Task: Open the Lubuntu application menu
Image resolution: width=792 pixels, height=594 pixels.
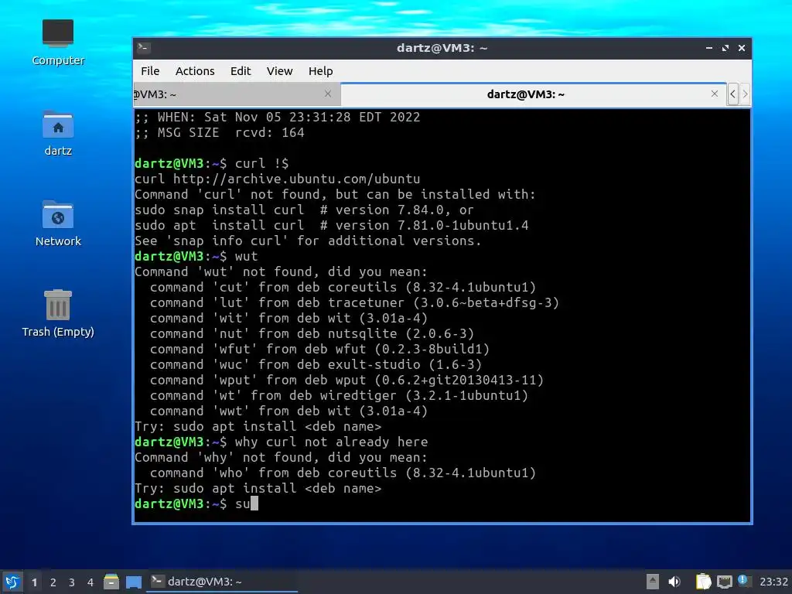Action: point(12,582)
